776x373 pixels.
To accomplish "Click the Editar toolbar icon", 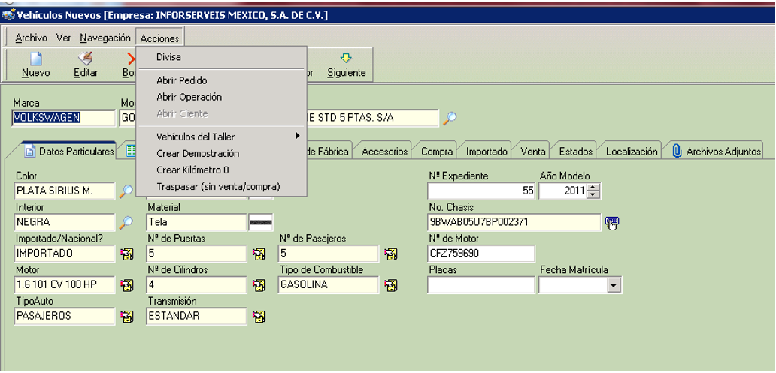I will tap(86, 59).
